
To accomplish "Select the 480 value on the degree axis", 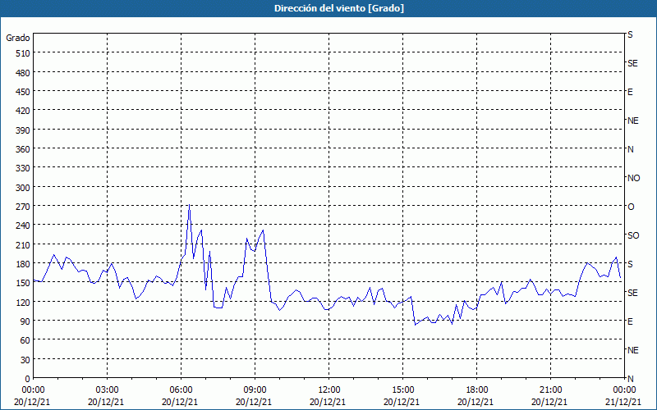I will tap(23, 73).
